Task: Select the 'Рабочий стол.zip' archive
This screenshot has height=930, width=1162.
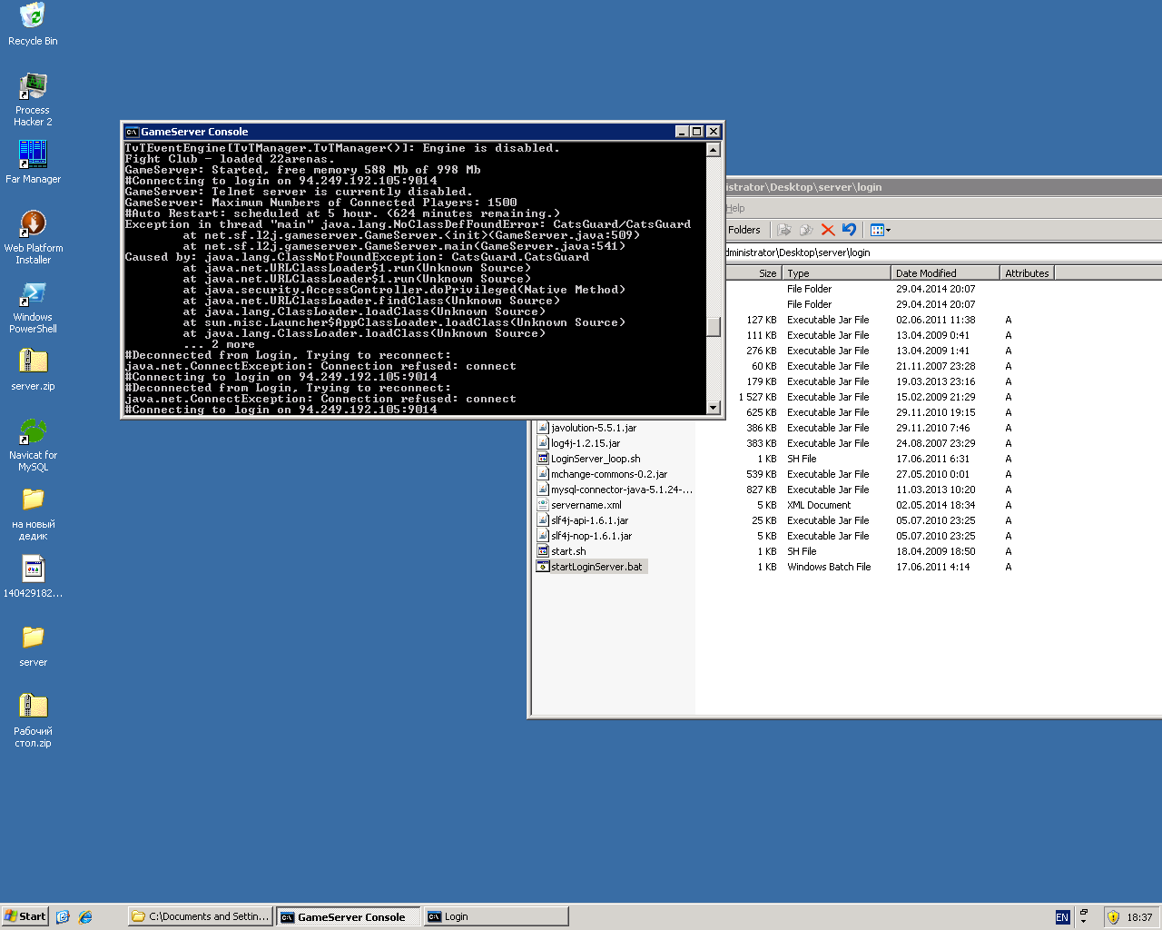Action: [x=33, y=719]
